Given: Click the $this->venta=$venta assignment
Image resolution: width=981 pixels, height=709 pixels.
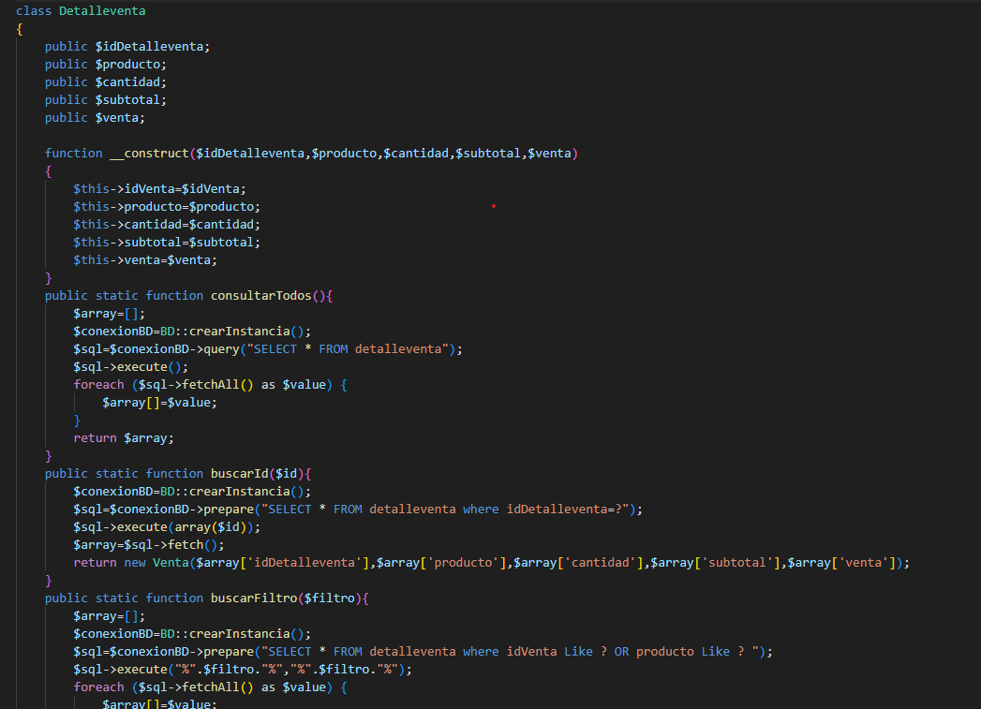Looking at the screenshot, I should click(x=145, y=260).
